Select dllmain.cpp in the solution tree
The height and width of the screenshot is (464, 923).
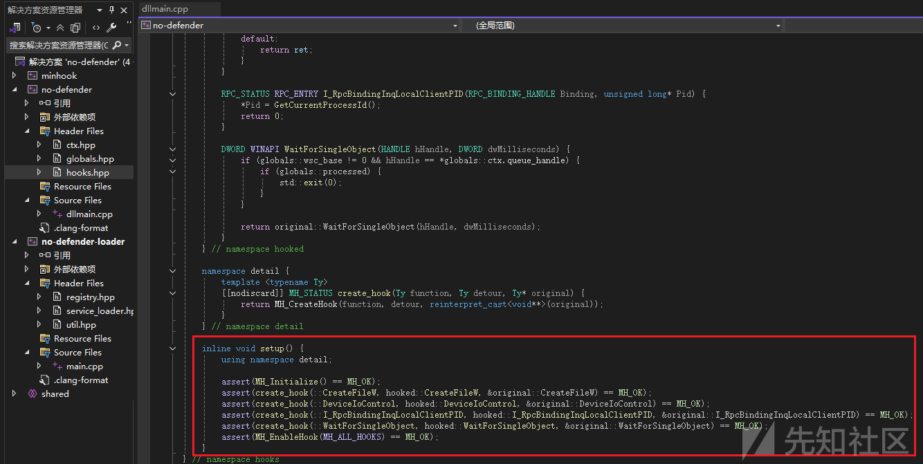coord(89,214)
